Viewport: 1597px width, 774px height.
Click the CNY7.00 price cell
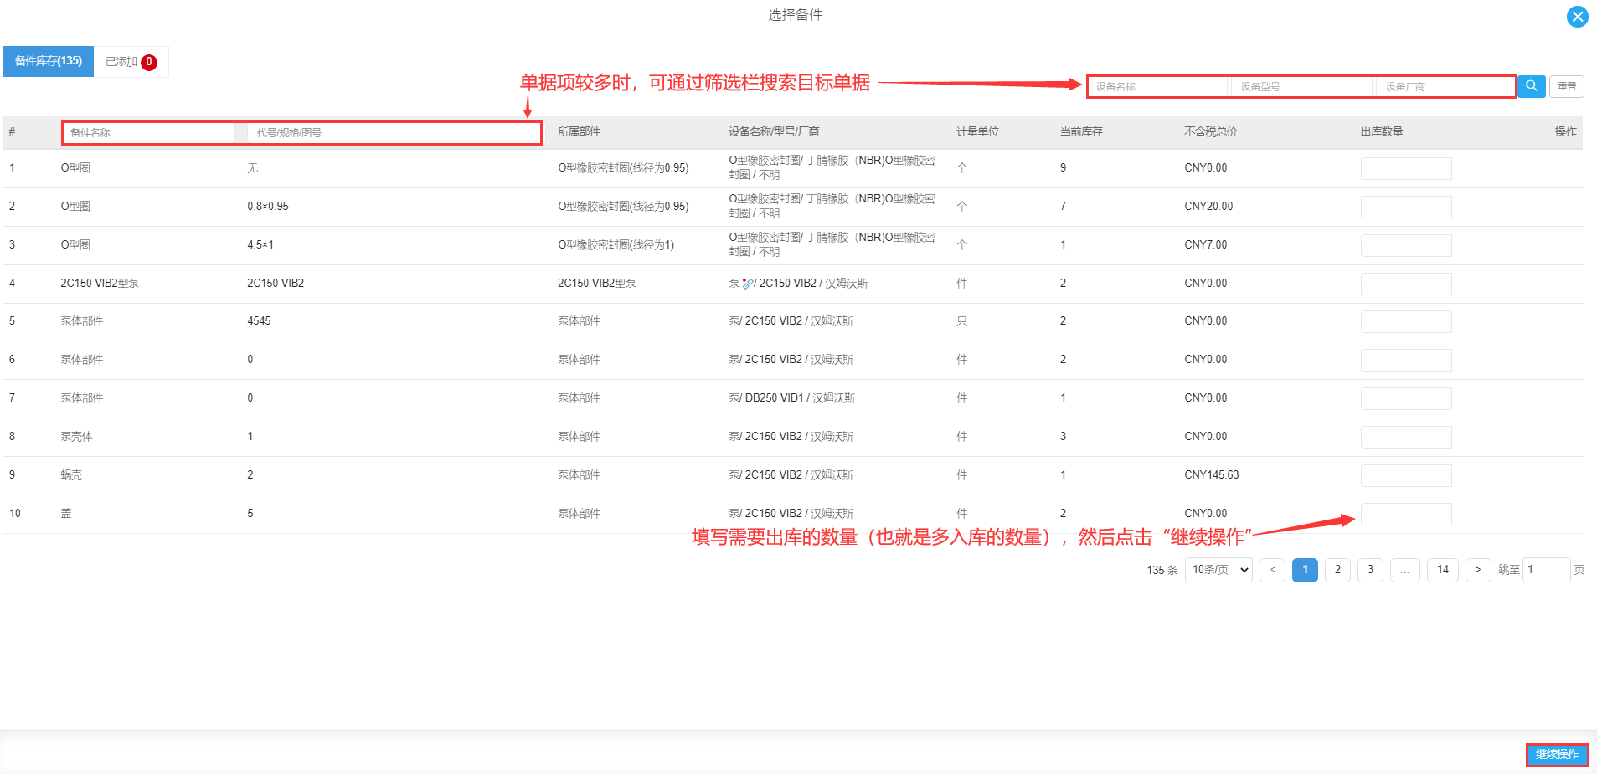click(1206, 245)
